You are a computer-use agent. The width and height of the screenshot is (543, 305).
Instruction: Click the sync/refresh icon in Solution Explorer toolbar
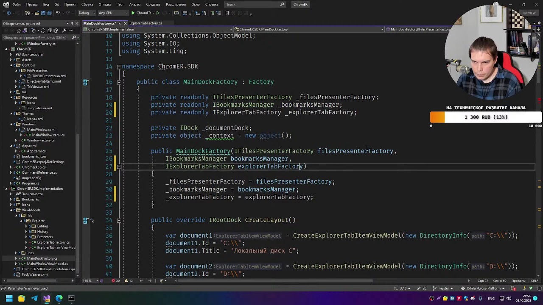pos(43,30)
